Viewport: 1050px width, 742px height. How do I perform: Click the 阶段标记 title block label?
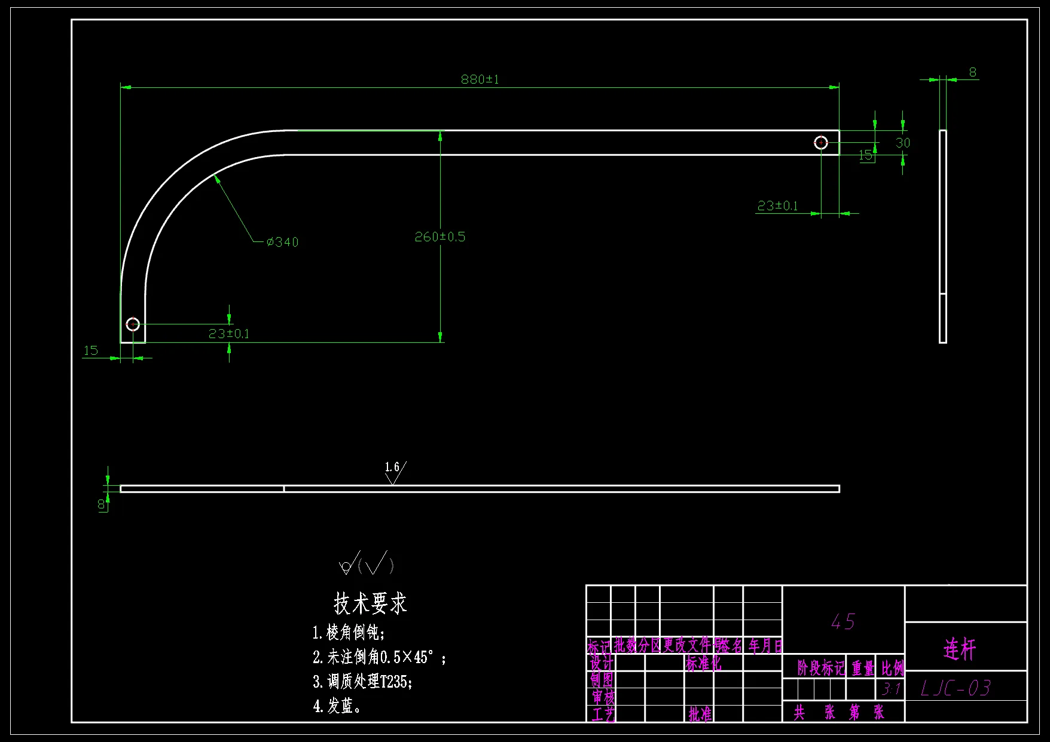pyautogui.click(x=821, y=668)
